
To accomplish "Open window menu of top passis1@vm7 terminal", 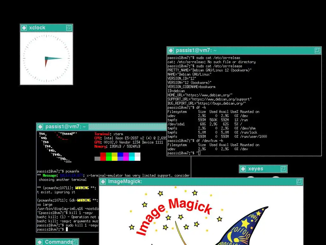I will tap(171, 50).
